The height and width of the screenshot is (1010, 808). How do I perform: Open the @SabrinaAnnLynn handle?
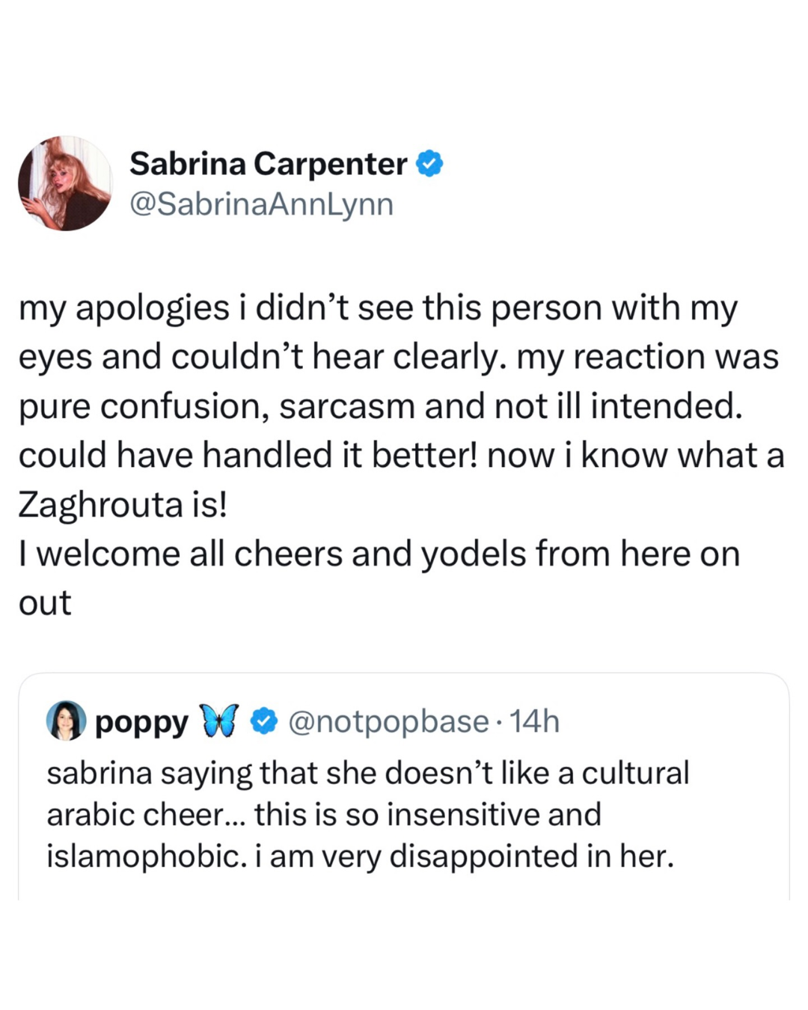point(261,203)
